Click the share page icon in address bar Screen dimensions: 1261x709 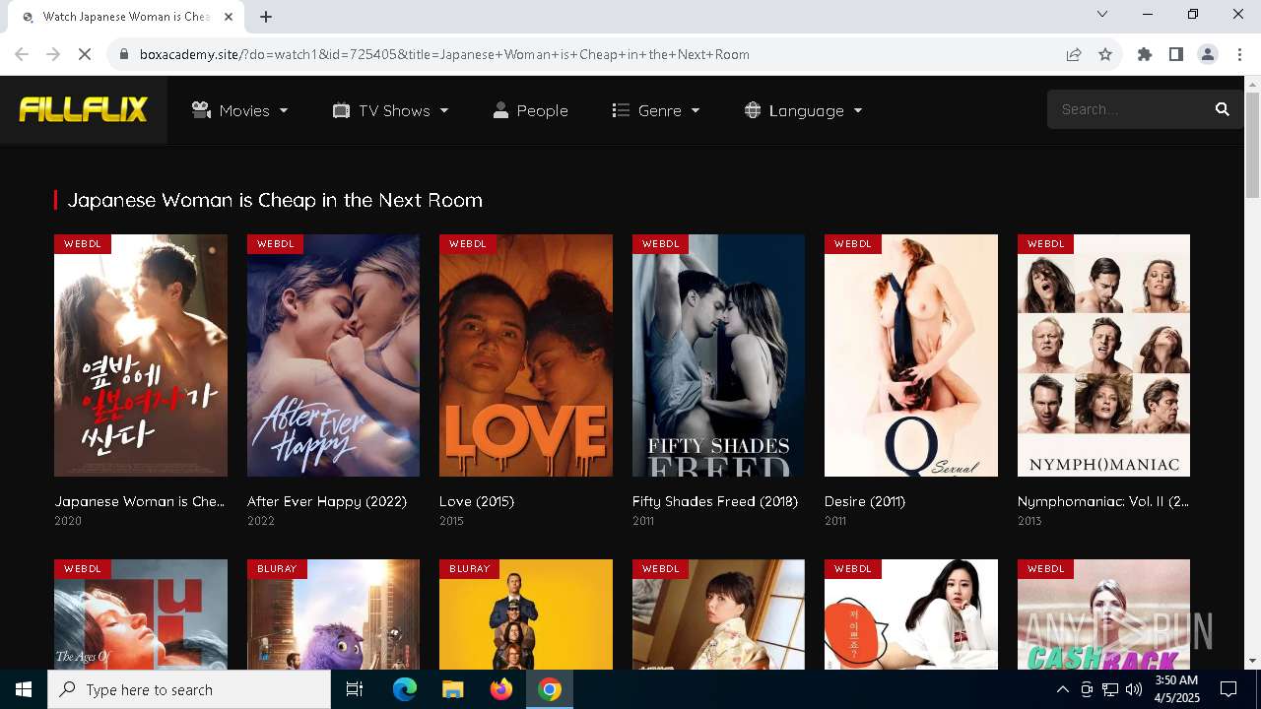1074,54
